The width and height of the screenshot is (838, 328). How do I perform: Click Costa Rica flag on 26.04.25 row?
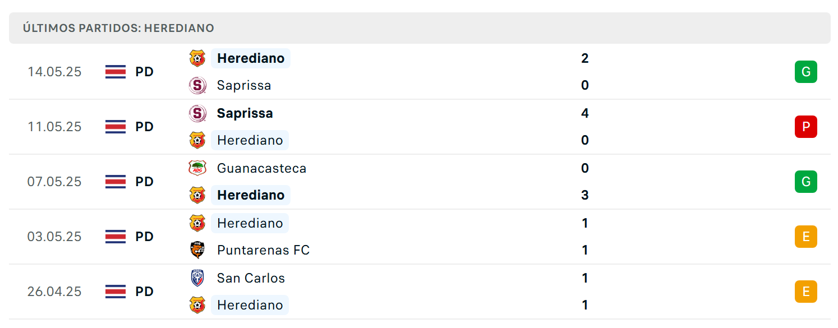[x=116, y=292]
